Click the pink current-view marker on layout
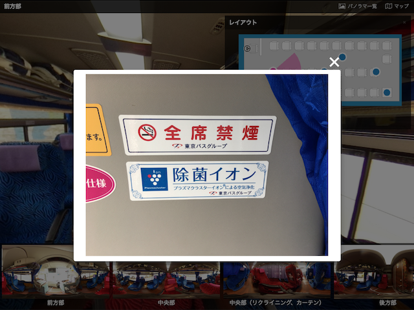Viewport: 414px width, 310px height. [x=289, y=62]
